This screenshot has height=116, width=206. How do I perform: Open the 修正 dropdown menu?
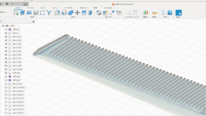(x=74, y=17)
